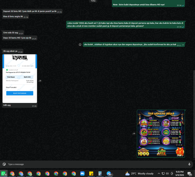Click the chat scrollbar thumb
The height and width of the screenshot is (177, 195).
pos(194,114)
